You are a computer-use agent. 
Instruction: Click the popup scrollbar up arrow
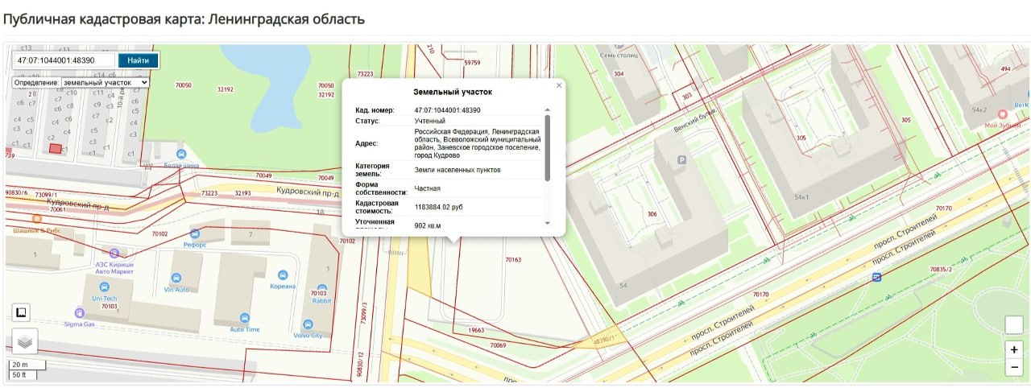548,109
